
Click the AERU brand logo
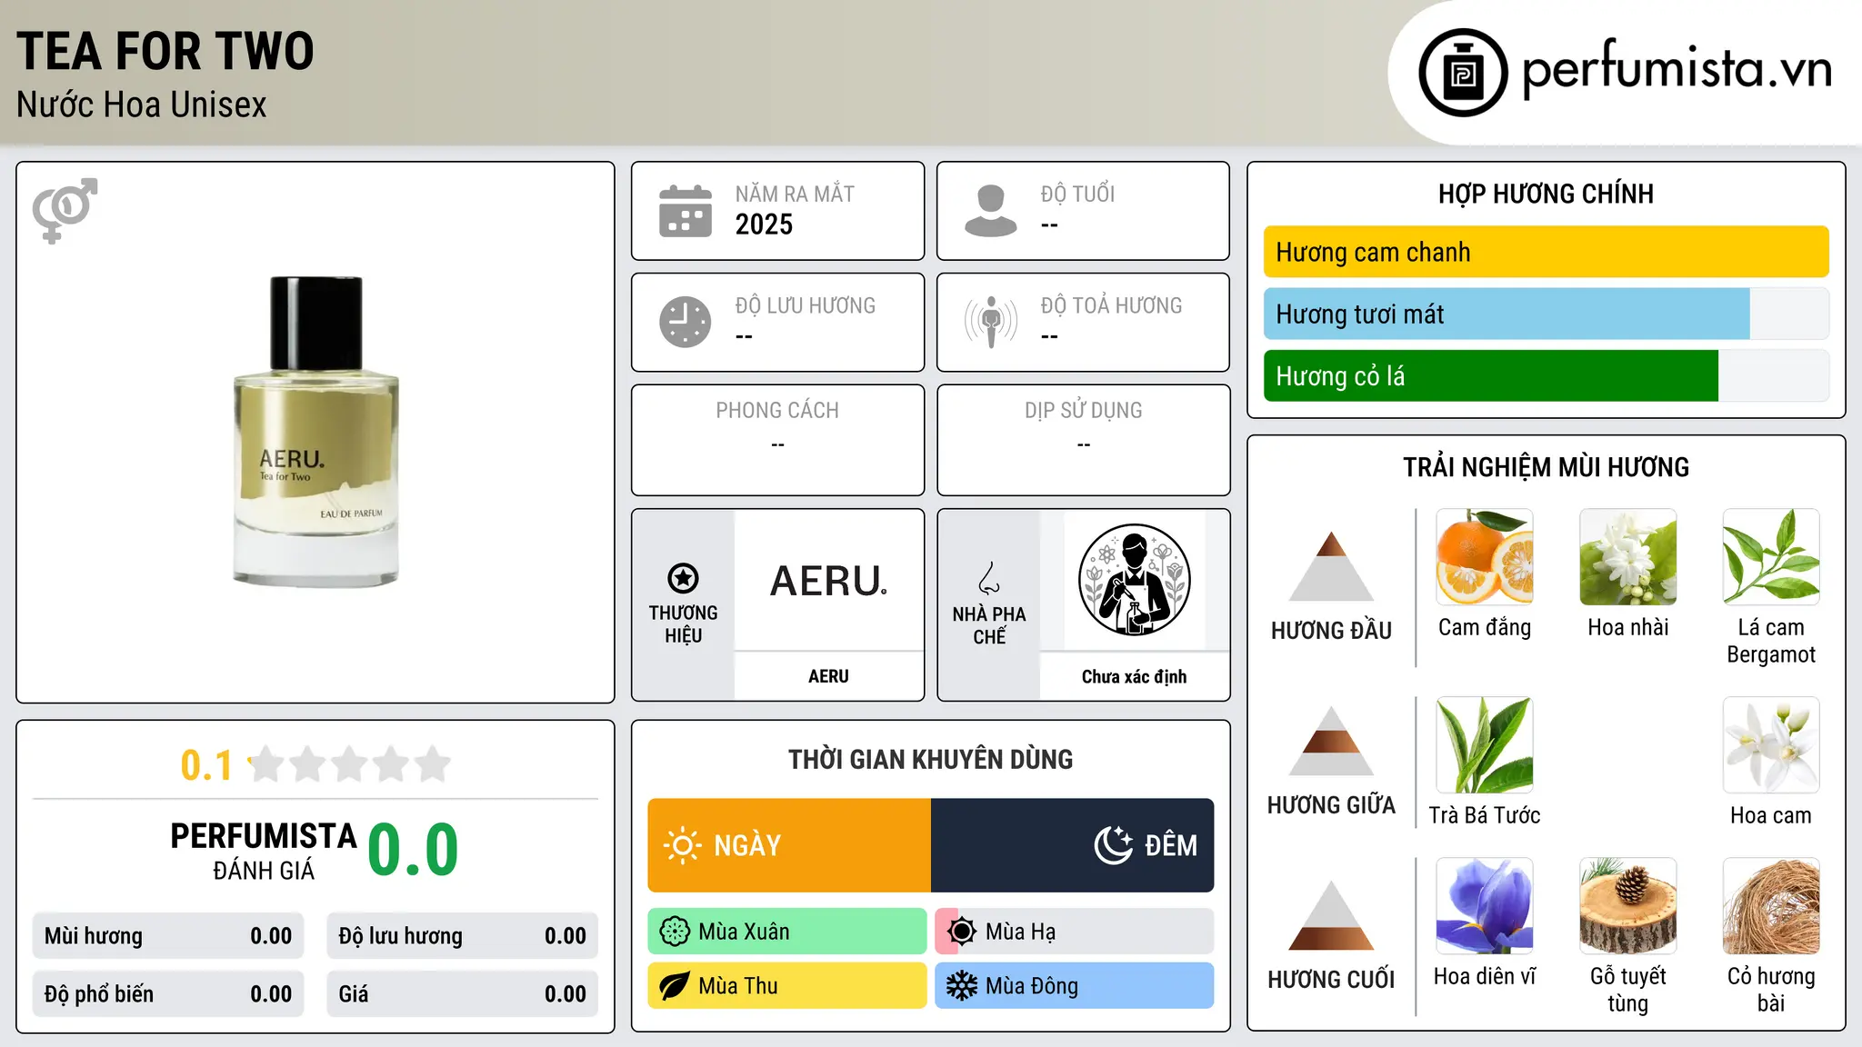(828, 581)
